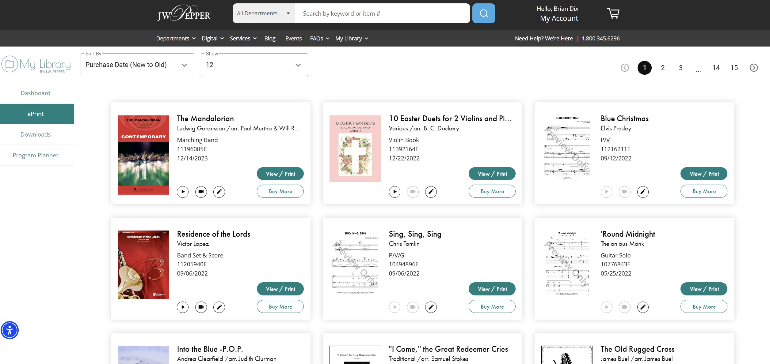
Task: Click the search keyword input field
Action: [x=382, y=13]
